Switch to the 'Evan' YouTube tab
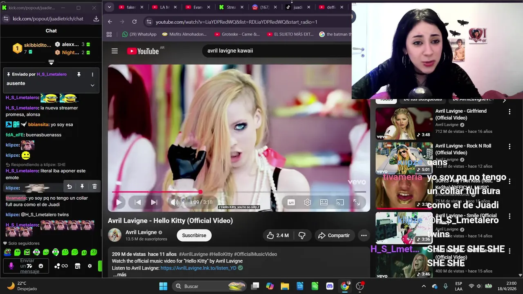 [197, 7]
